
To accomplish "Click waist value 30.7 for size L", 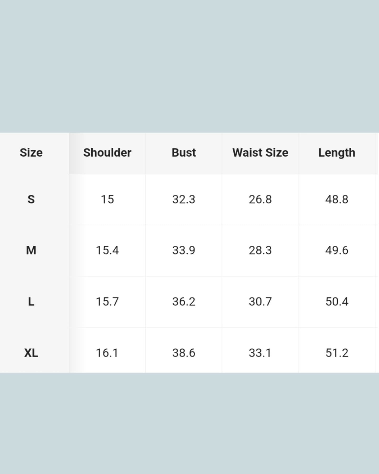I will 260,302.
